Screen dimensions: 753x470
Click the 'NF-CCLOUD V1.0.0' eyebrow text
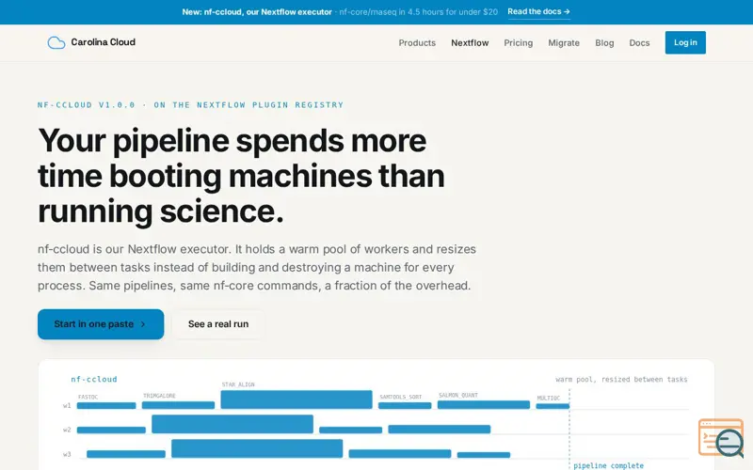pyautogui.click(x=87, y=104)
